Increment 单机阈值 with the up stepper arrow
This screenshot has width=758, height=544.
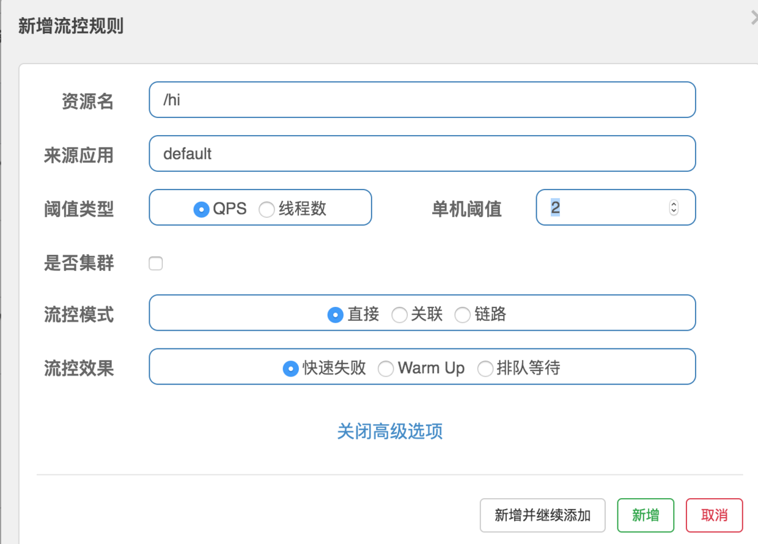coord(673,204)
